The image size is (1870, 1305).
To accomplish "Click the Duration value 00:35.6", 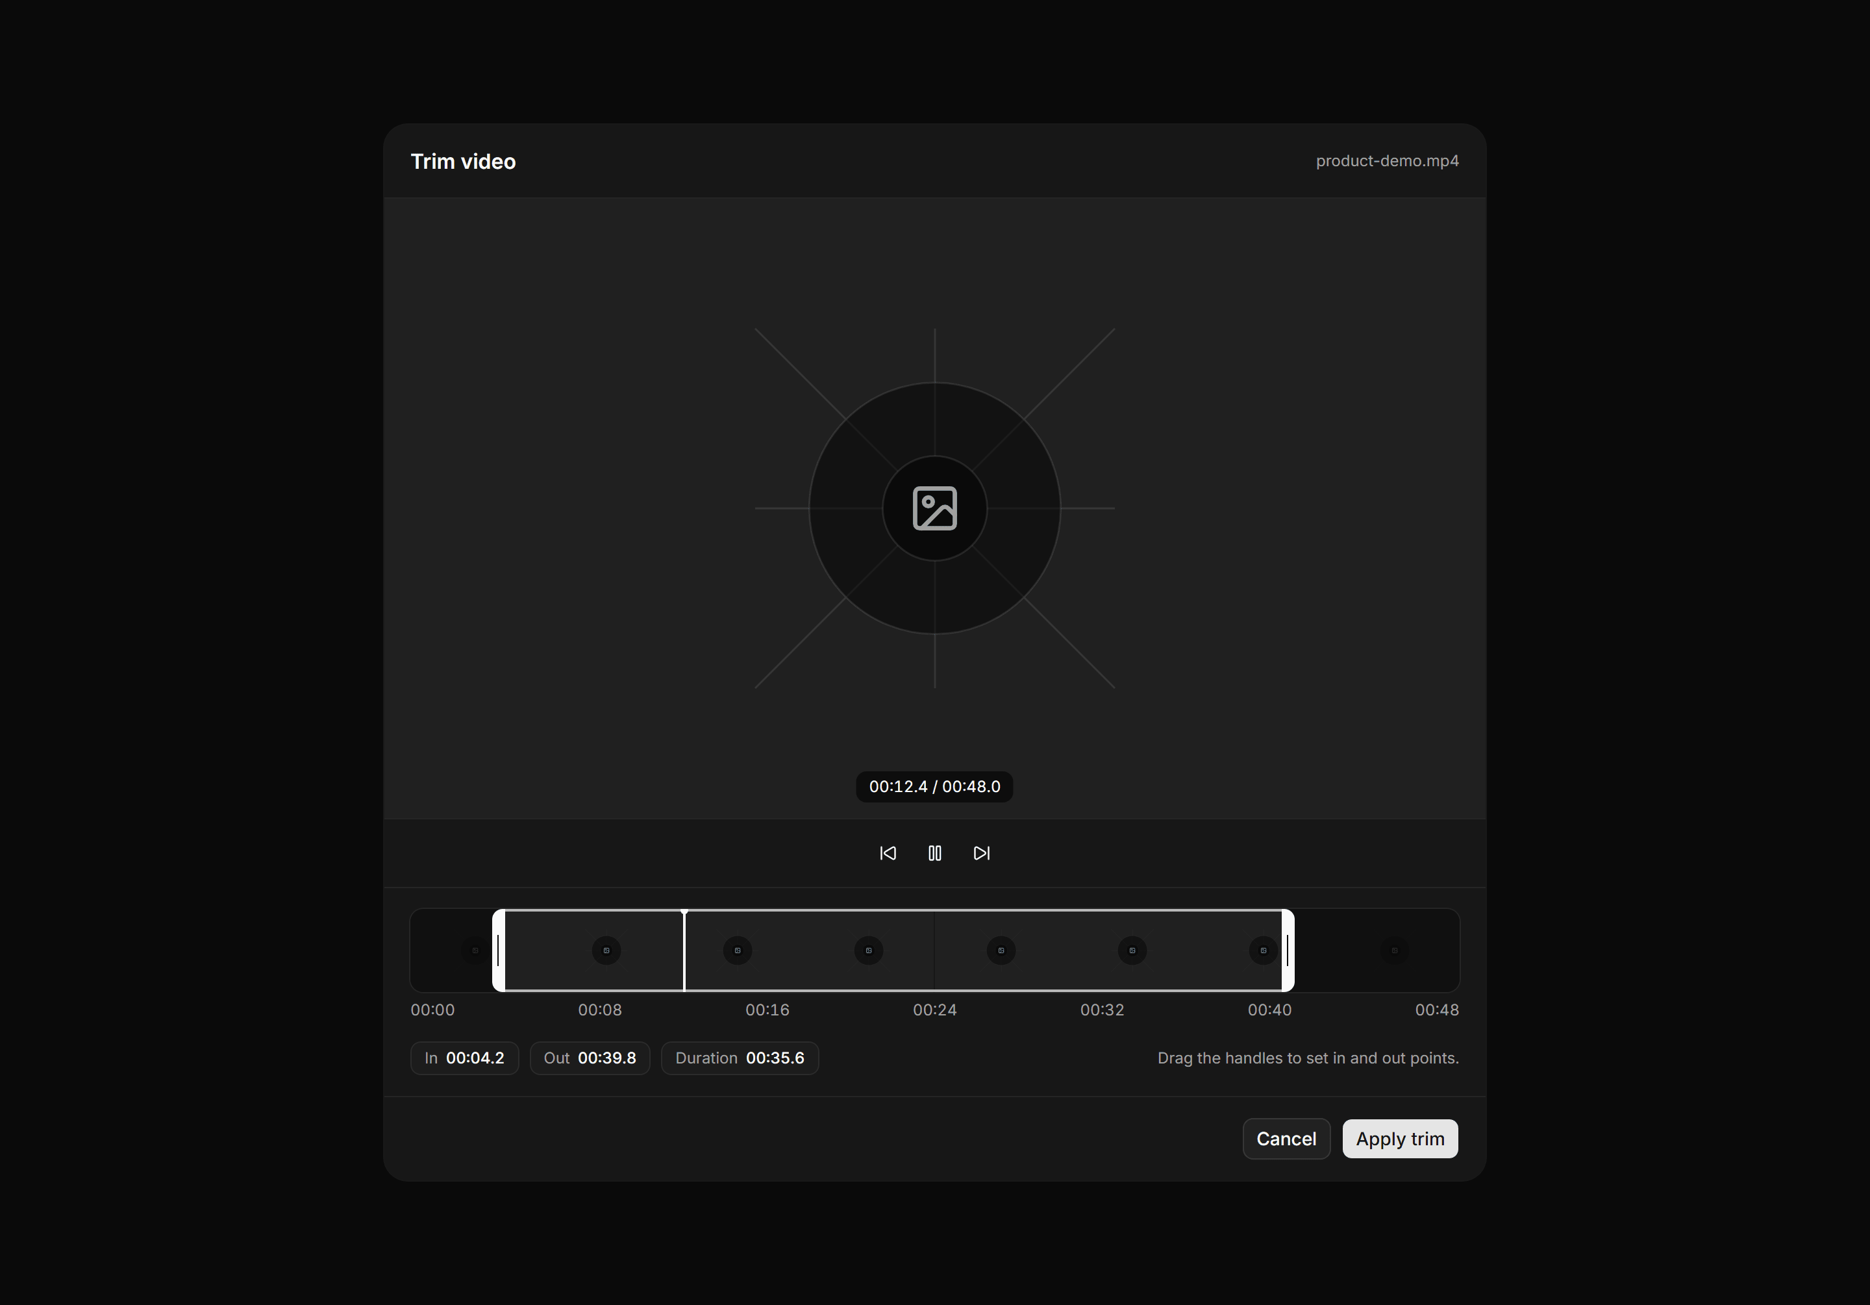I will tap(775, 1058).
